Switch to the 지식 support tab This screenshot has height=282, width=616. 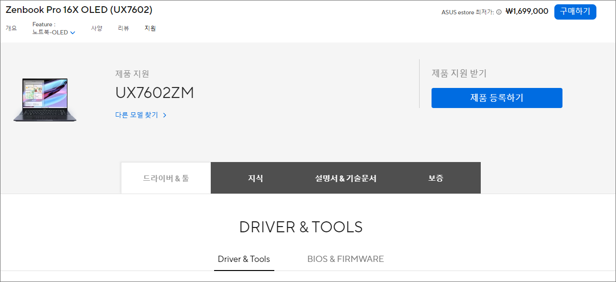click(x=256, y=178)
